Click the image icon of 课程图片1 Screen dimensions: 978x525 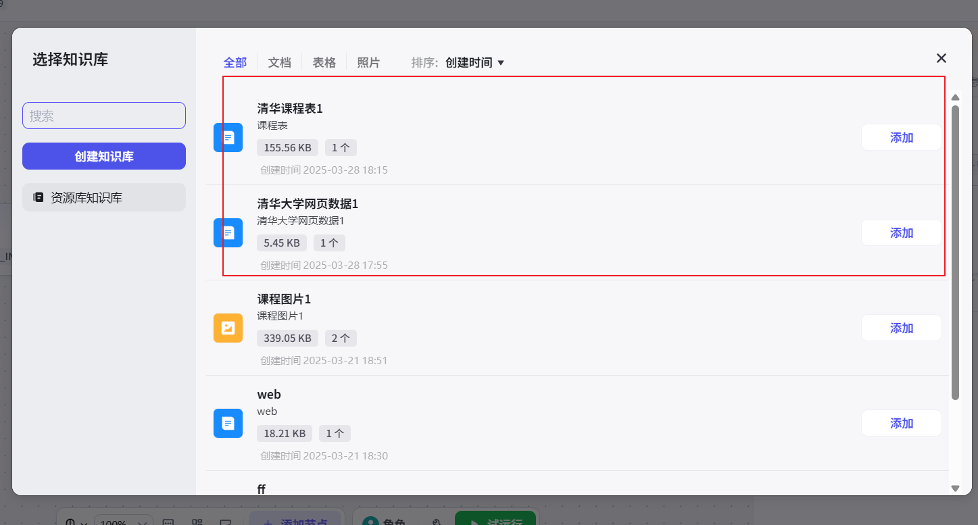tap(228, 328)
